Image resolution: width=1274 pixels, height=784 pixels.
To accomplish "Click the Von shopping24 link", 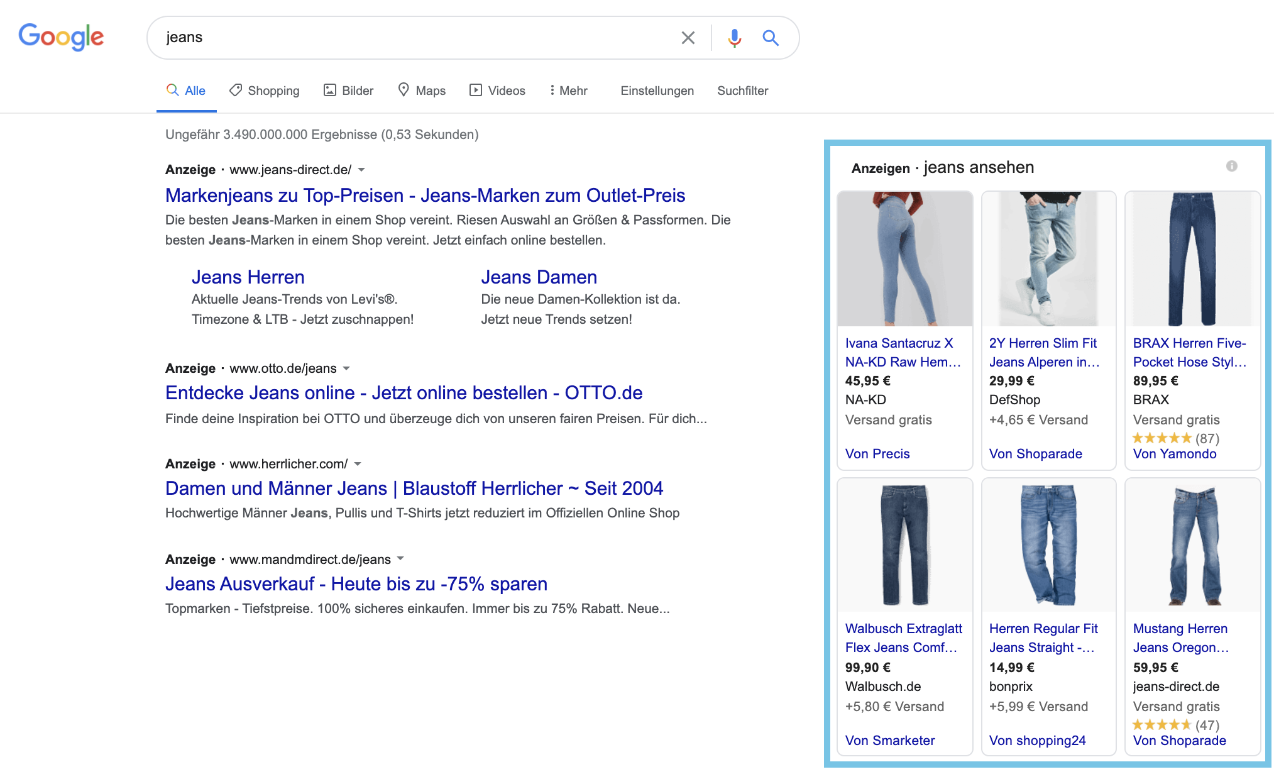I will click(x=1038, y=741).
